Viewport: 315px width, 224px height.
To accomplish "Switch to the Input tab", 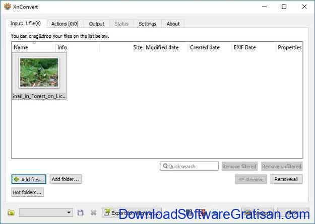I will pos(26,24).
